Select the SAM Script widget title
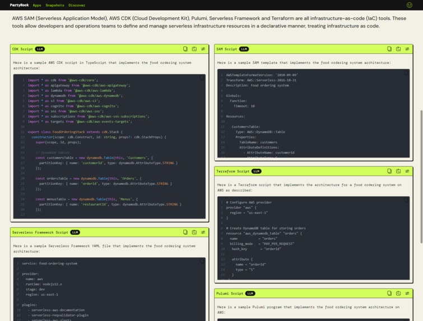This screenshot has width=423, height=321. pyautogui.click(x=226, y=49)
